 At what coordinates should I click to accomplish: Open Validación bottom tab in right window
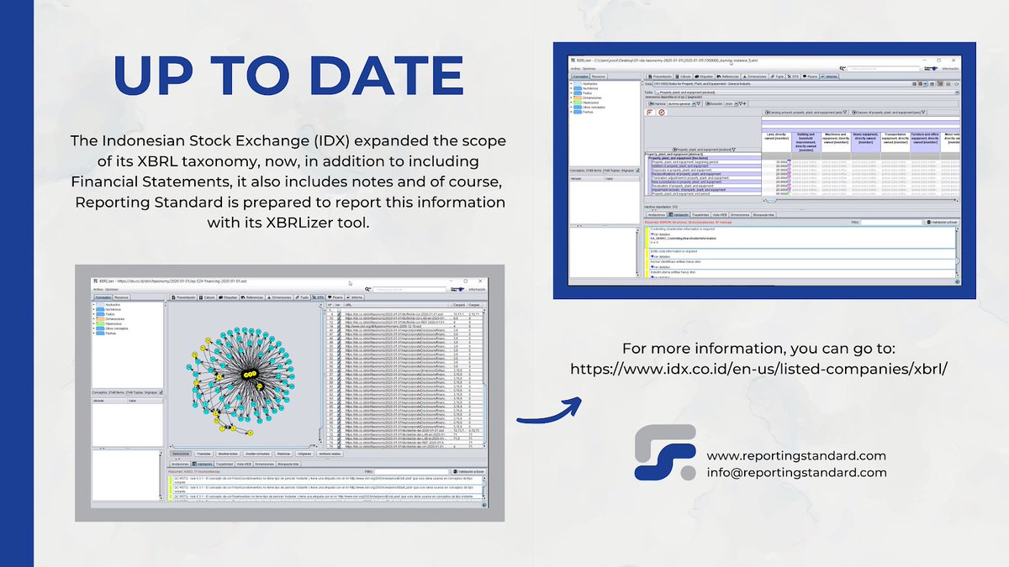click(x=679, y=214)
